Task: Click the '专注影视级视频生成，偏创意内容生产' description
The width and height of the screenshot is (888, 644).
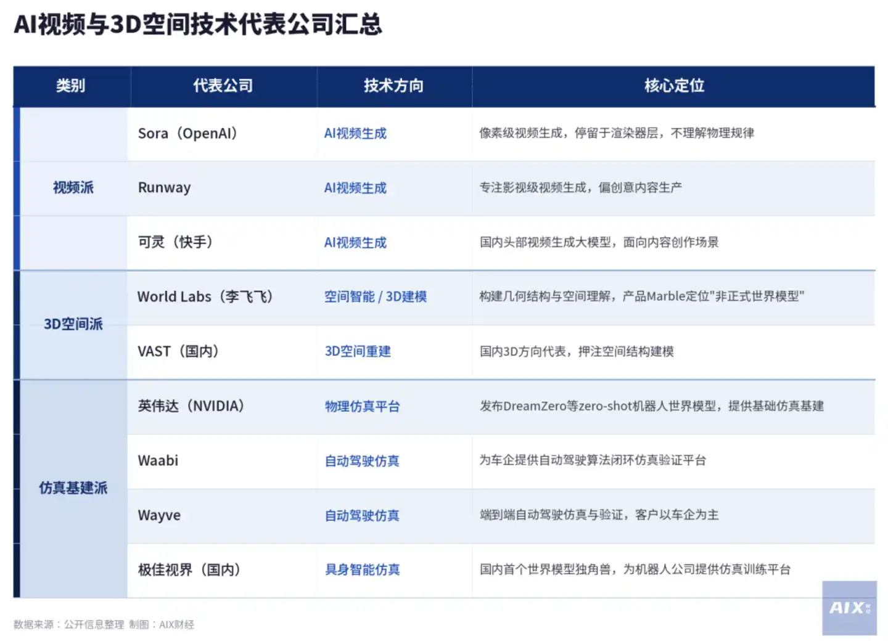Action: pyautogui.click(x=581, y=187)
